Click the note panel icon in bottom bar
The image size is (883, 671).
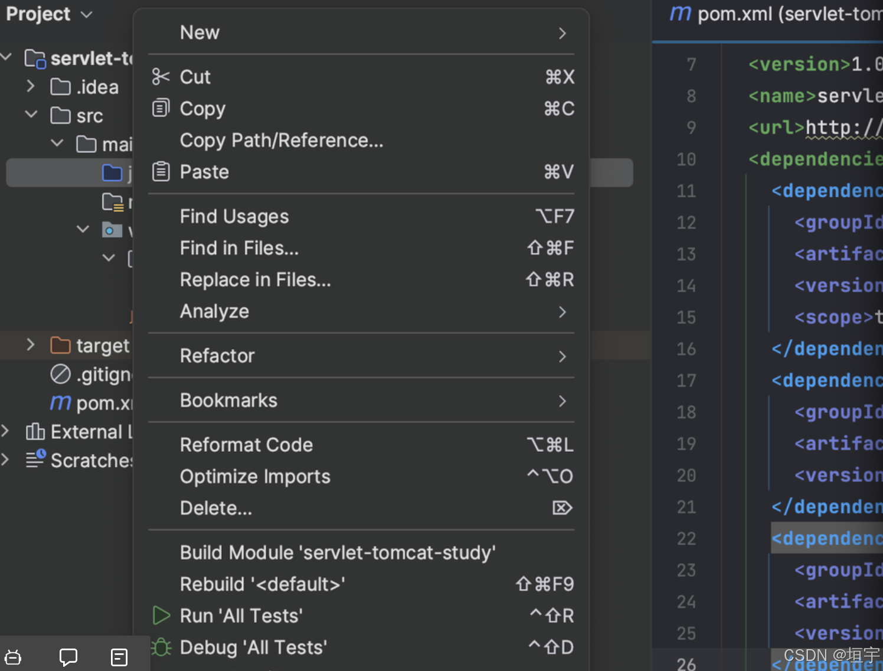coord(119,657)
